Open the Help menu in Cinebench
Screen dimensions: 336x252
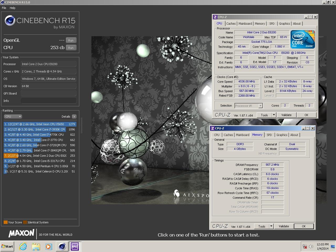(13, 8)
